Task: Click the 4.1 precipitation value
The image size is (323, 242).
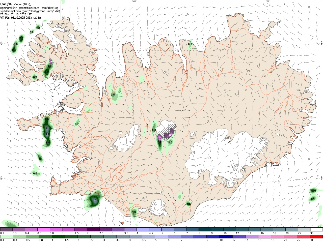Action: pyautogui.click(x=48, y=128)
